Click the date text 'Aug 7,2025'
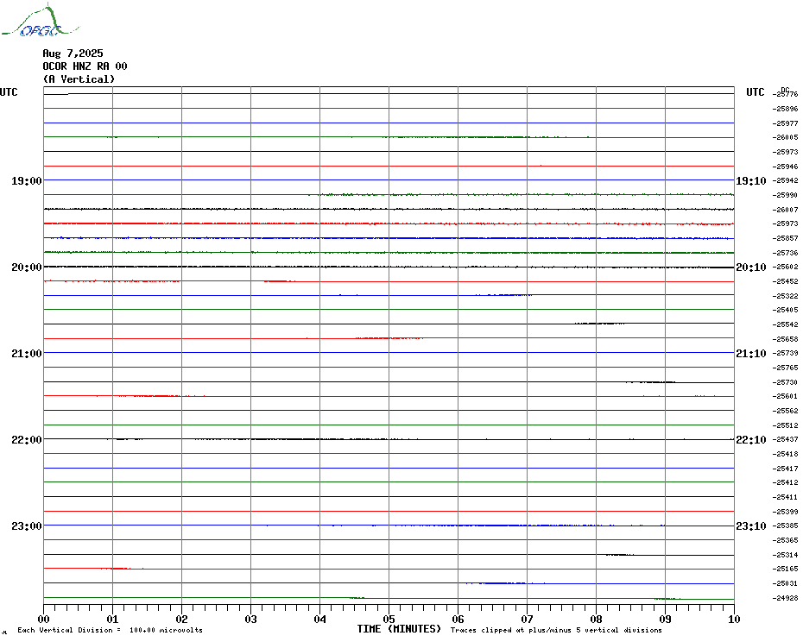The image size is (803, 642). click(x=73, y=53)
